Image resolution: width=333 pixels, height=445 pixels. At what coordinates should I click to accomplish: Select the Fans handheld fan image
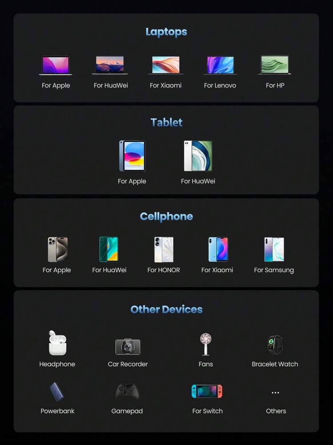[205, 344]
